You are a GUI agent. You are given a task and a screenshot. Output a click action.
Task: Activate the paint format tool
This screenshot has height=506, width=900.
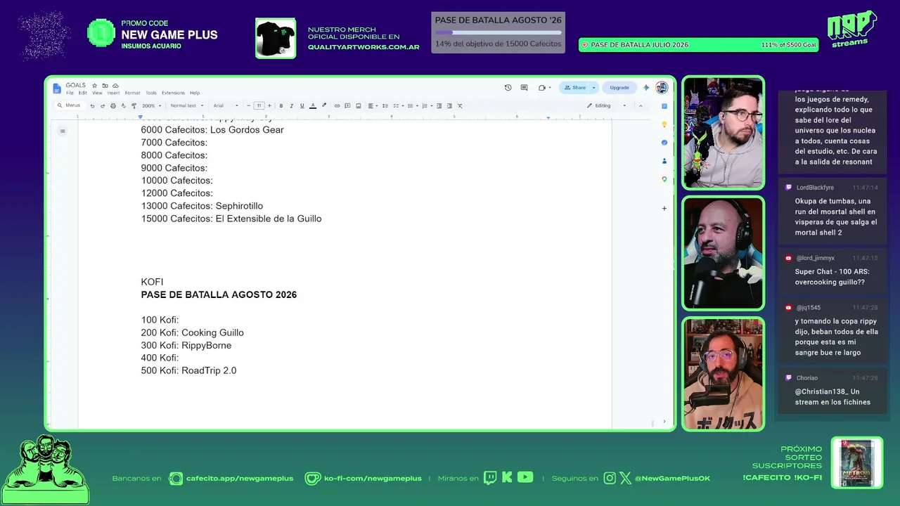pos(134,106)
